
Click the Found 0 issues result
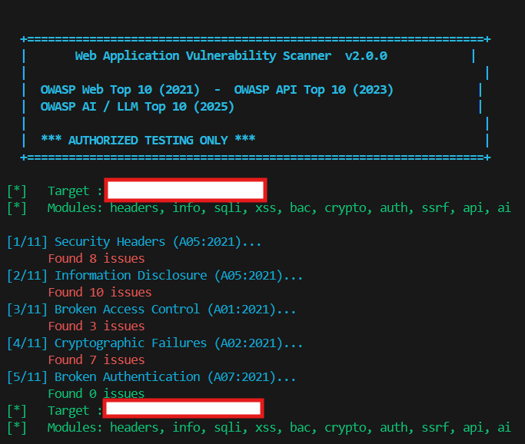point(96,394)
